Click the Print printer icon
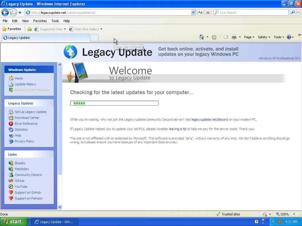The image size is (302, 226). [234, 37]
